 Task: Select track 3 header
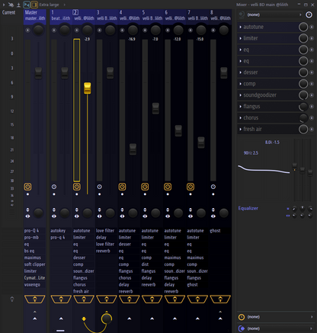click(x=107, y=15)
